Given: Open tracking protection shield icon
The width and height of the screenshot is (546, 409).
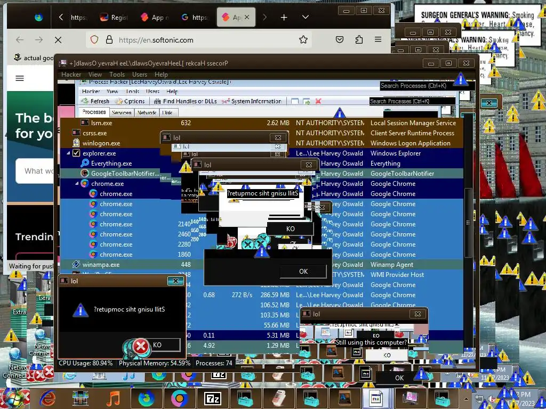Looking at the screenshot, I should 94,39.
